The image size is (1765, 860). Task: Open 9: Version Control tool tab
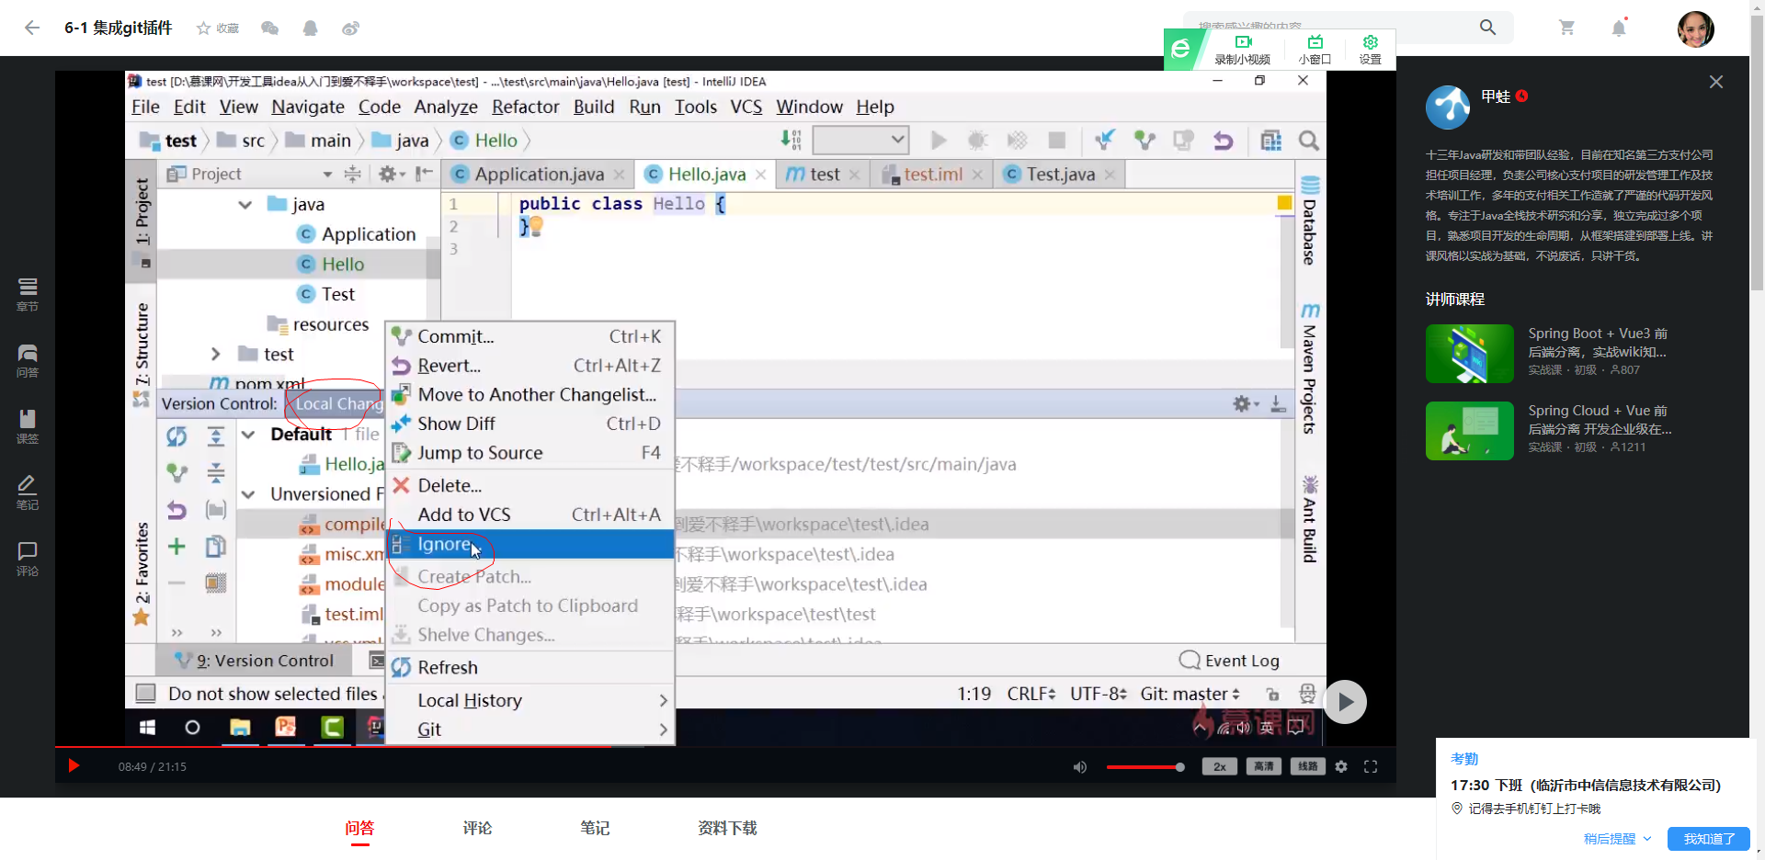255,661
